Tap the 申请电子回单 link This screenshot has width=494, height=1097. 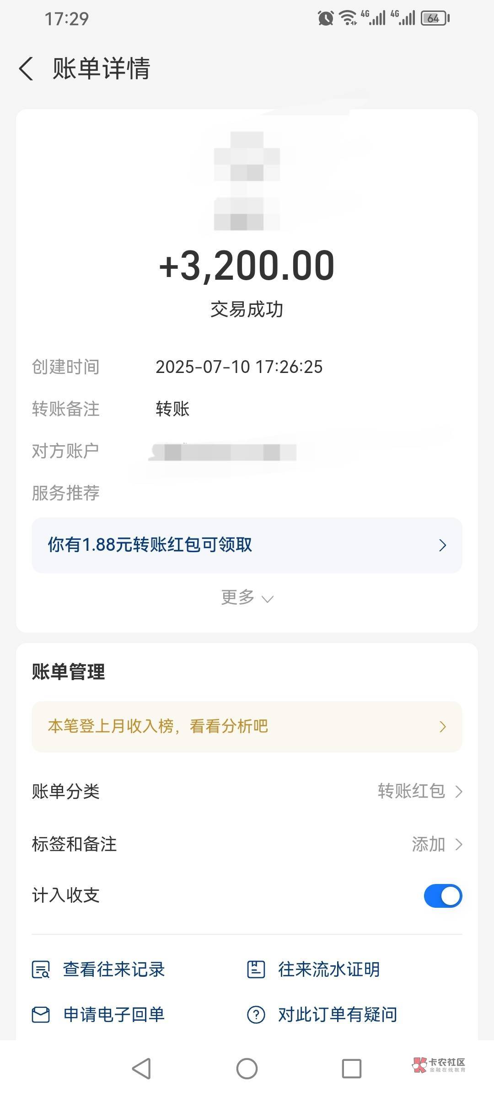point(114,1015)
